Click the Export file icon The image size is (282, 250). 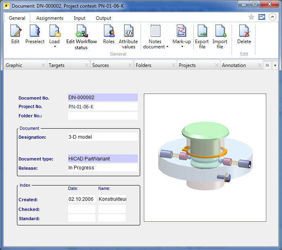(202, 31)
